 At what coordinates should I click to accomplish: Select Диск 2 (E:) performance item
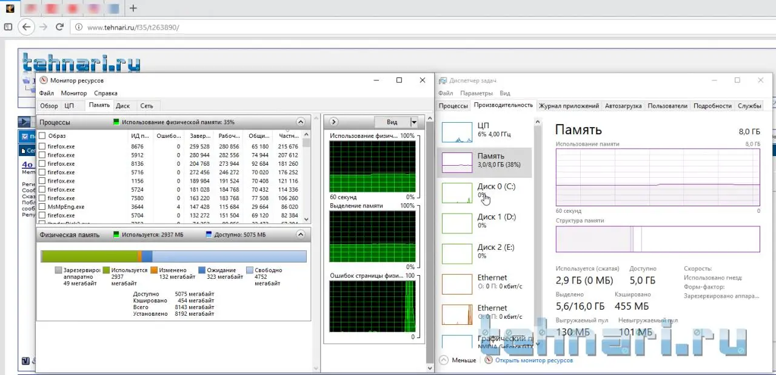coord(485,253)
